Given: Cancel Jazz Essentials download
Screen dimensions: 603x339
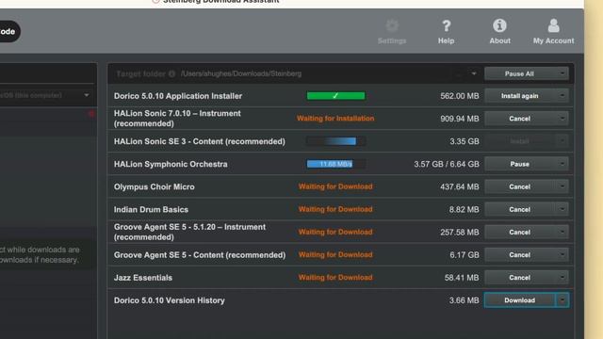Looking at the screenshot, I should tap(519, 277).
